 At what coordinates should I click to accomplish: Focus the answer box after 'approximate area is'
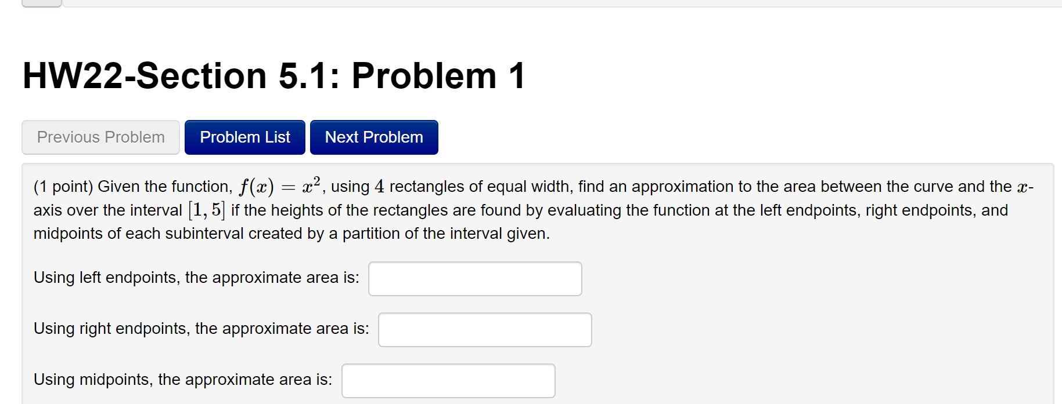(474, 279)
